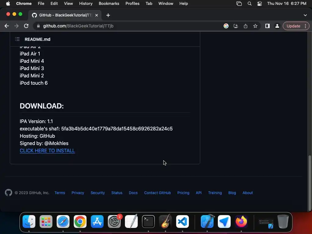Viewport: 312px width, 234px height.
Task: Open the Terms footer link
Action: click(x=60, y=193)
